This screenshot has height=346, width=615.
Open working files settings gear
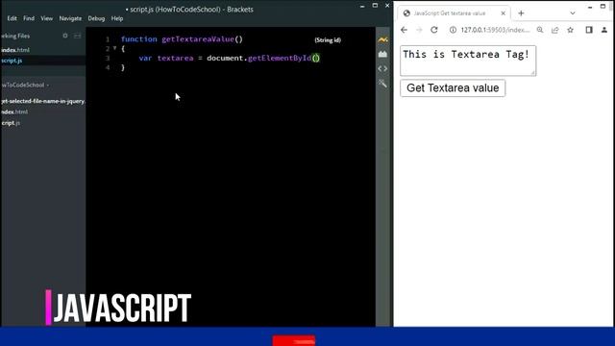tap(65, 36)
